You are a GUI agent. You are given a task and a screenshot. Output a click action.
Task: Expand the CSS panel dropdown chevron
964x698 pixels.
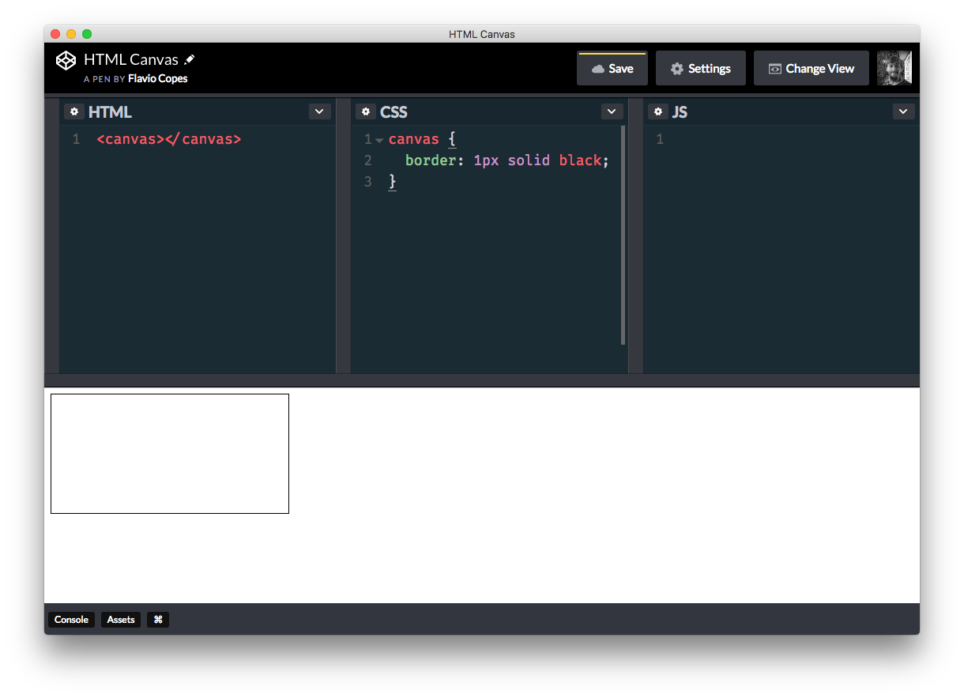(612, 111)
